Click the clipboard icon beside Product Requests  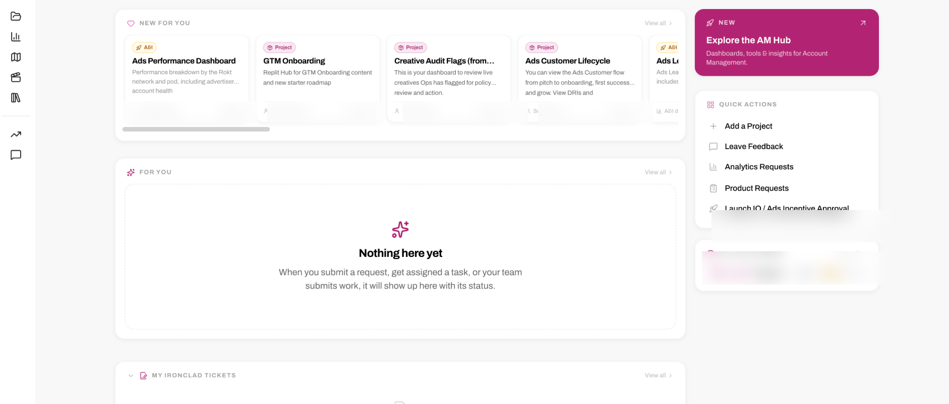pos(713,188)
